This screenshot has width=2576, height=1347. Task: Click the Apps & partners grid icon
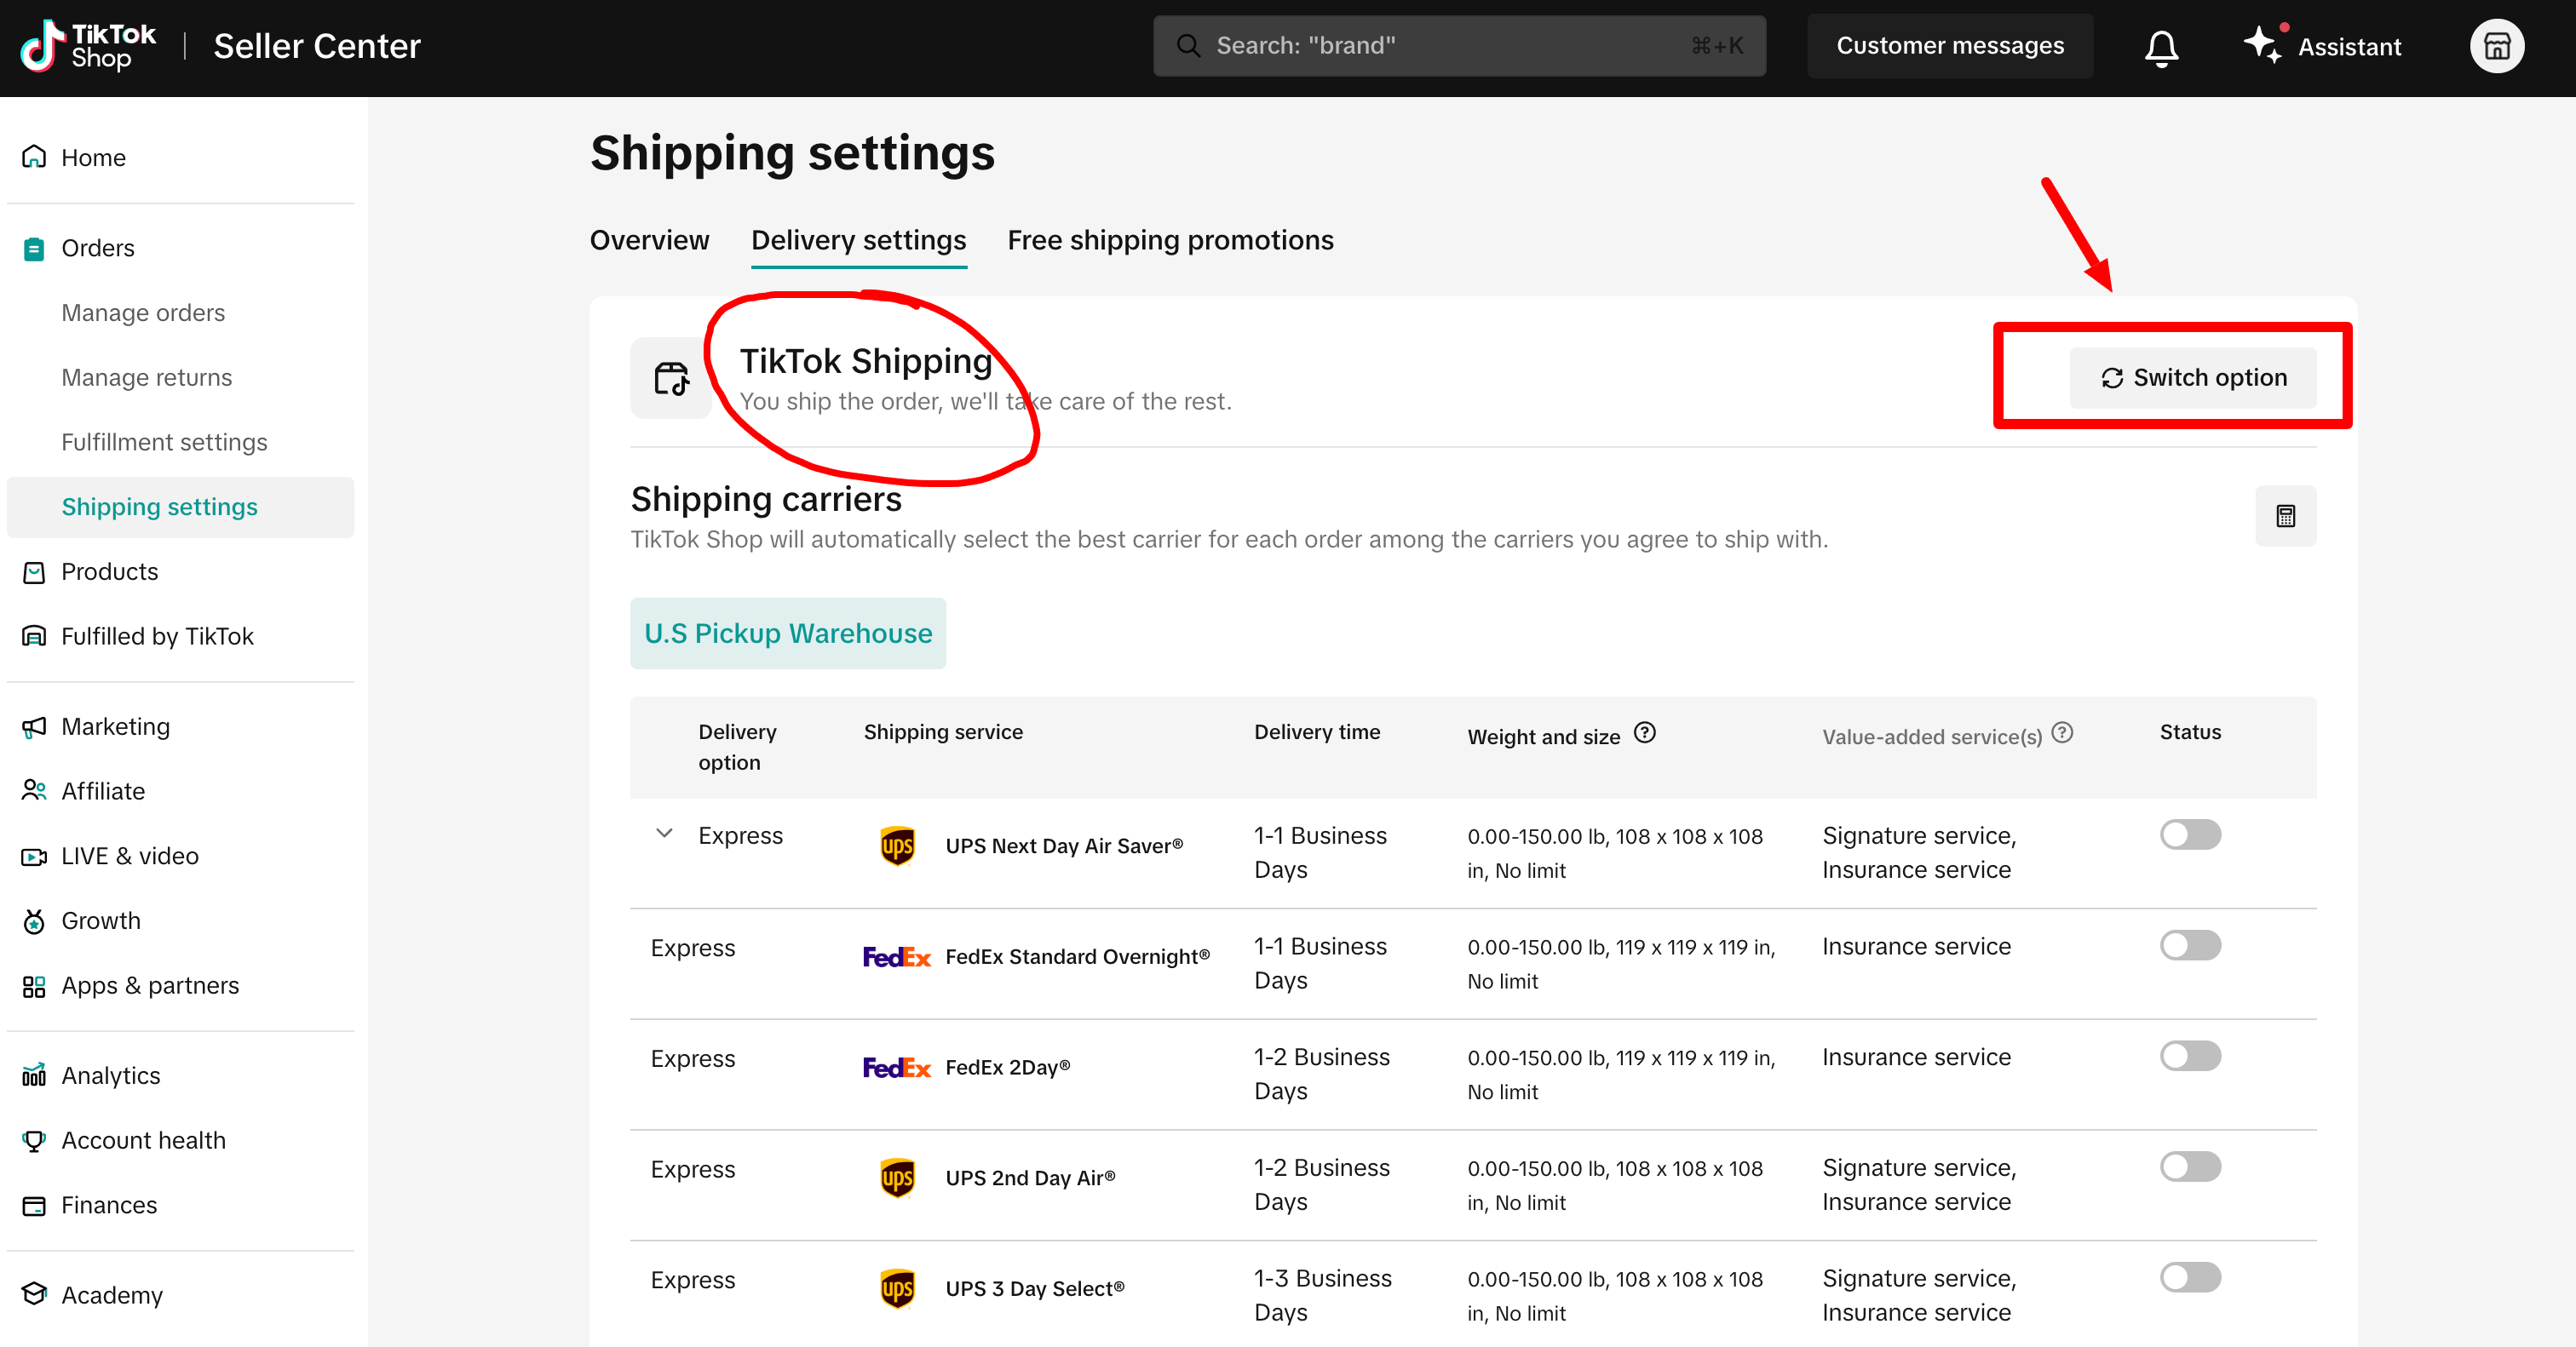(x=34, y=986)
